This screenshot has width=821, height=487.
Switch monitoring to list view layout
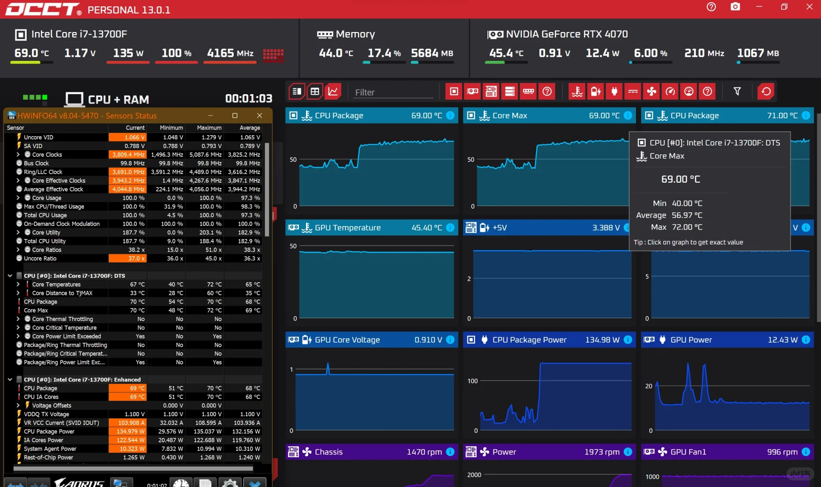[297, 92]
